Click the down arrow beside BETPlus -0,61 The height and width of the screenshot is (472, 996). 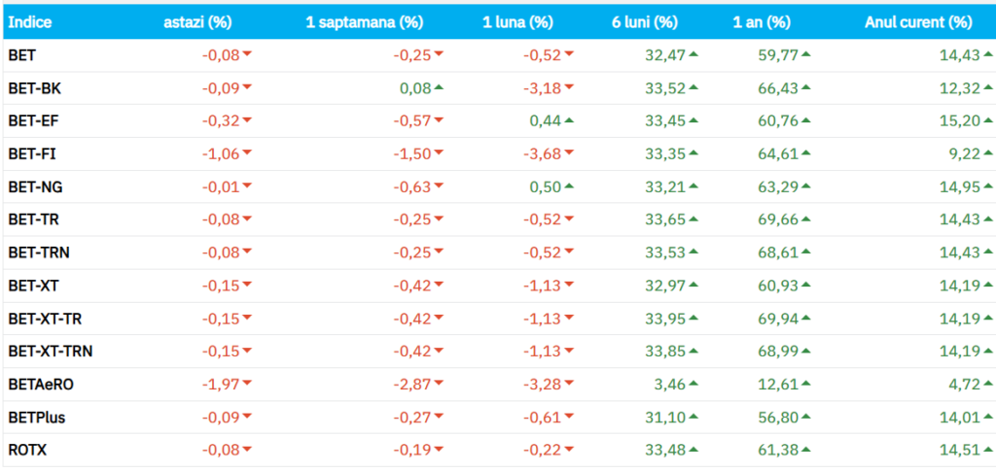[x=569, y=418]
